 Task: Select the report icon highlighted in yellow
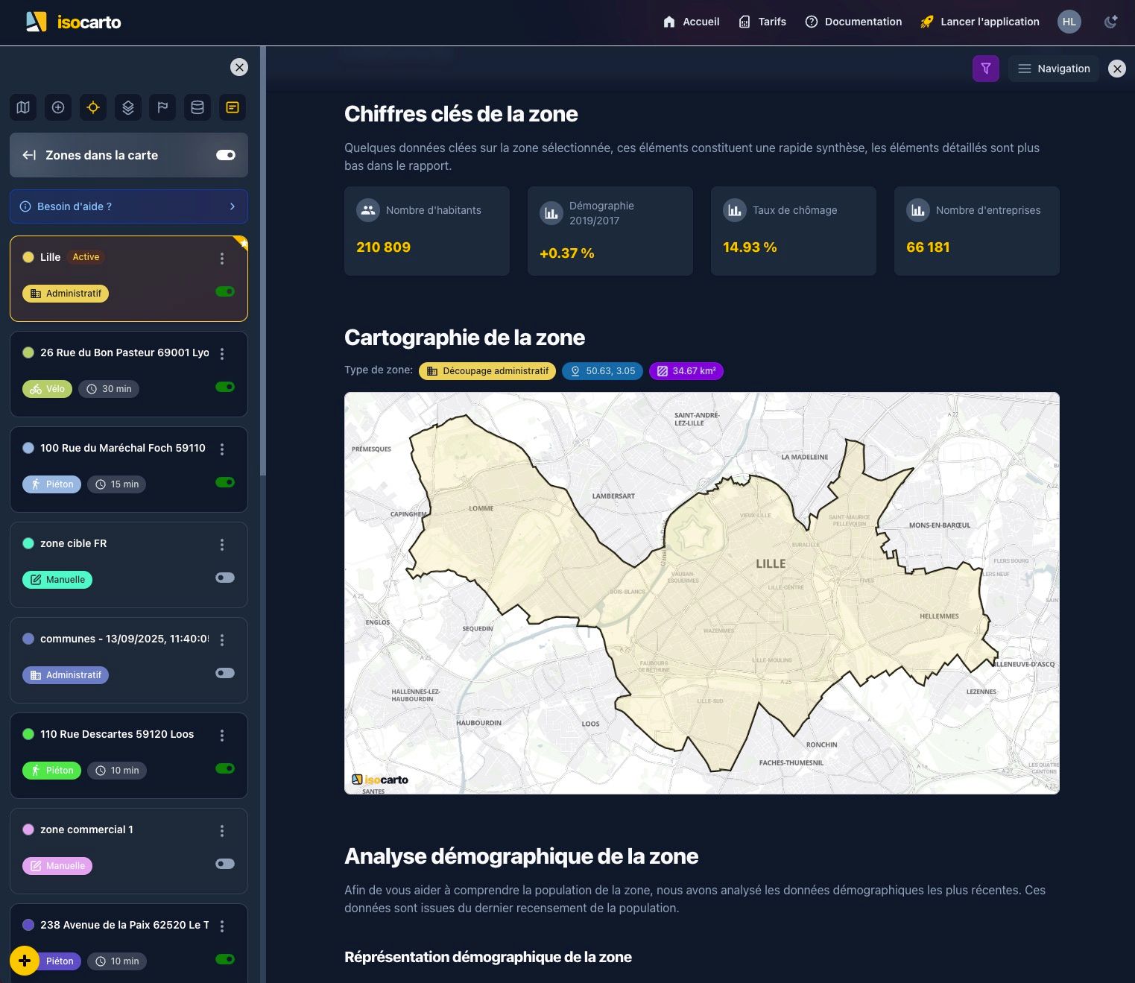coord(232,107)
